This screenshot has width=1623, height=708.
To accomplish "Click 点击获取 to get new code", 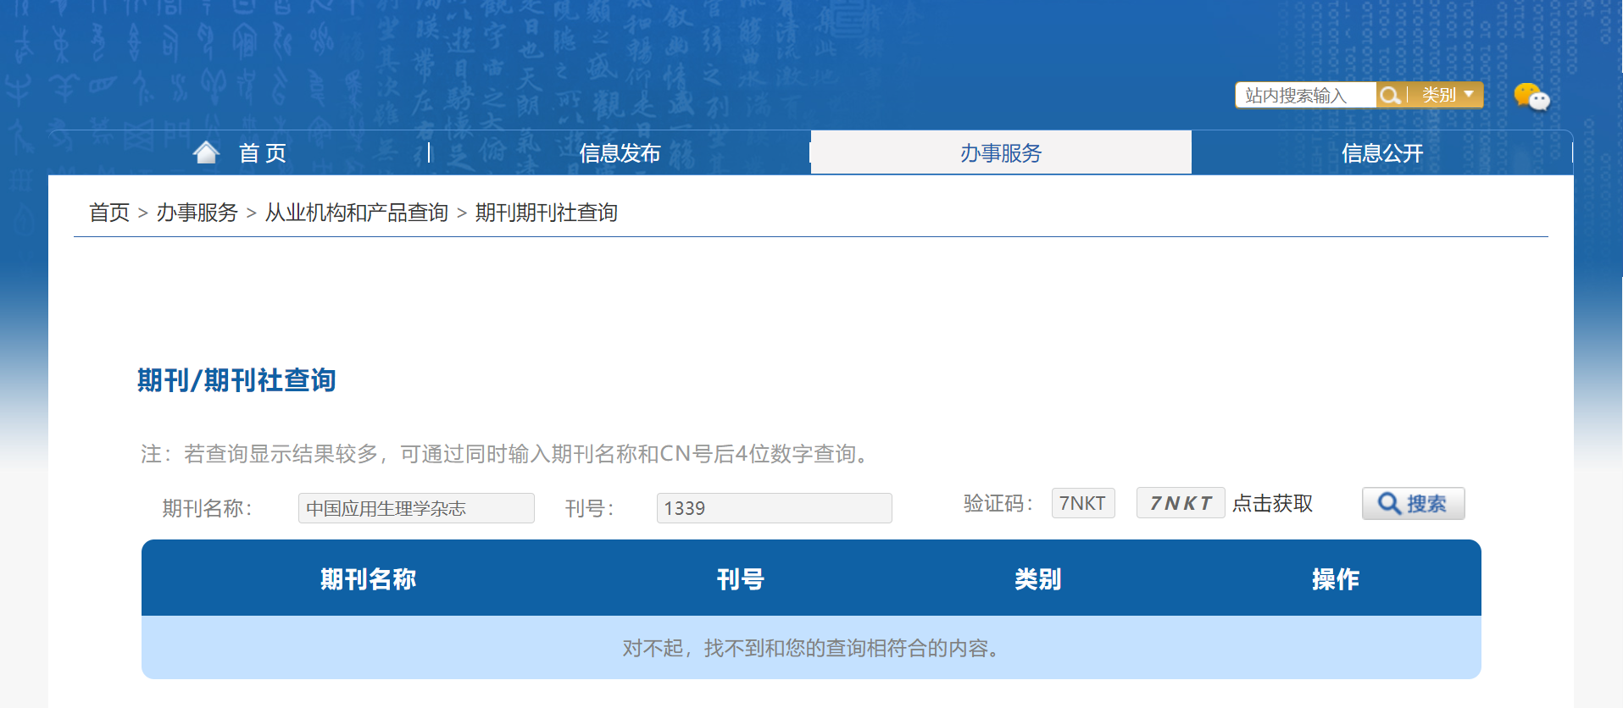I will pos(1272,504).
